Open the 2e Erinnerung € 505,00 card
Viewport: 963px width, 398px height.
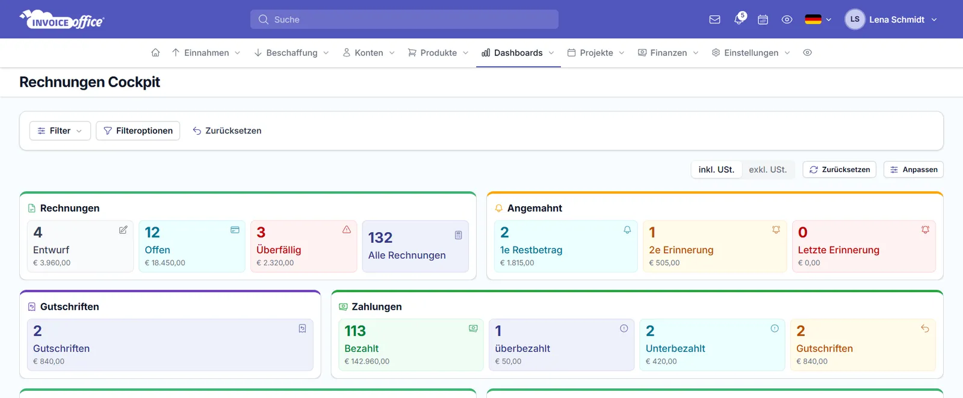pos(715,246)
